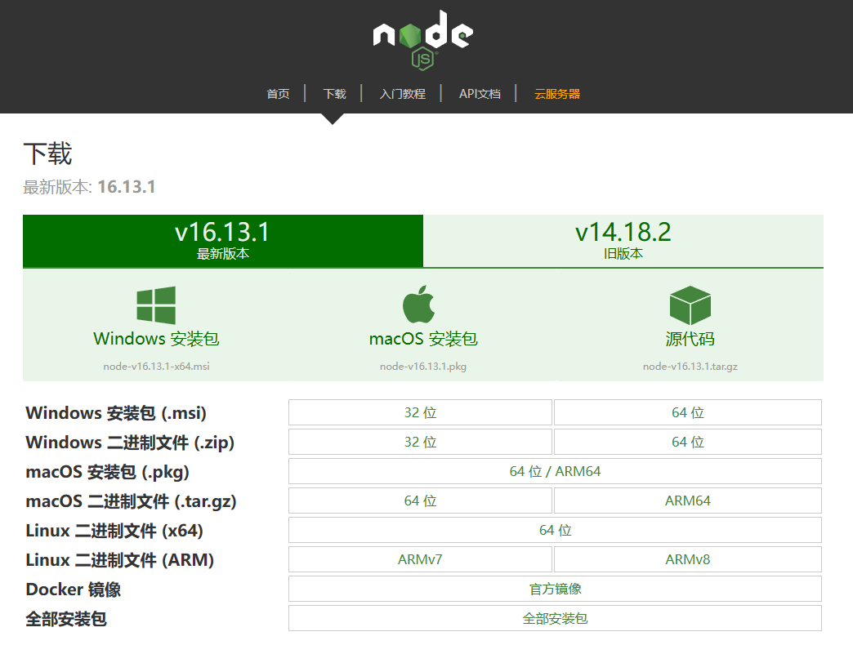Open the 下载 nav item
The image size is (853, 654).
point(334,94)
